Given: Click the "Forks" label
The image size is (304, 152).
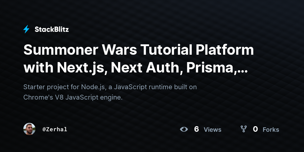Looking at the screenshot, I should (x=271, y=130).
